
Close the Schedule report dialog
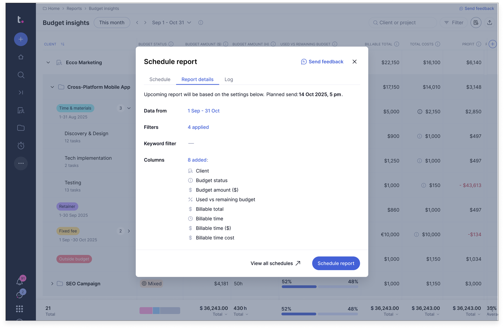click(x=355, y=62)
